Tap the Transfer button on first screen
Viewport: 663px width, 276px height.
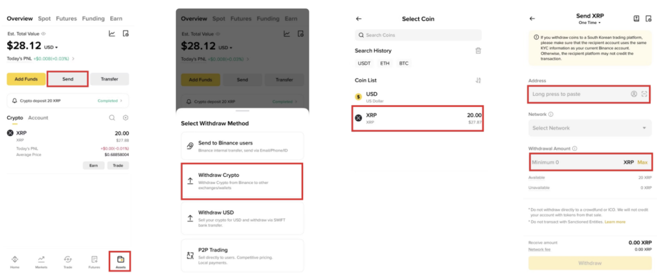coord(109,79)
